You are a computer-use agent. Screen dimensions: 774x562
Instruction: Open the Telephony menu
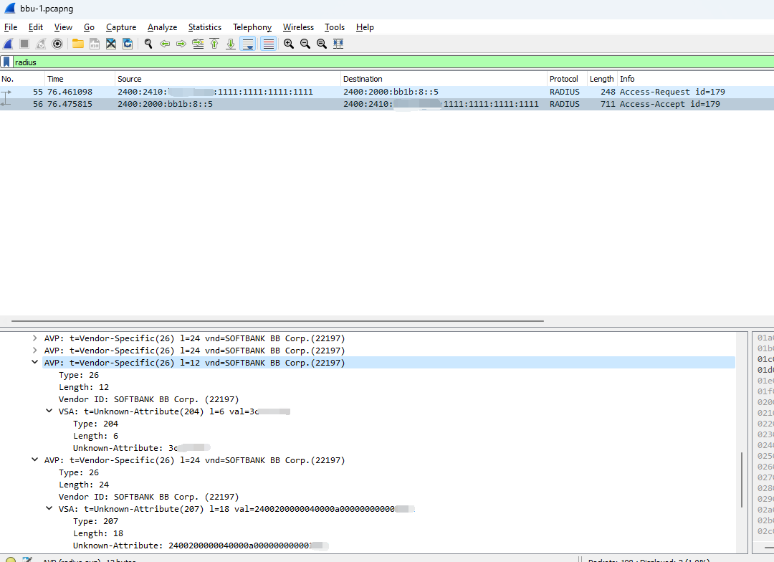pyautogui.click(x=252, y=27)
